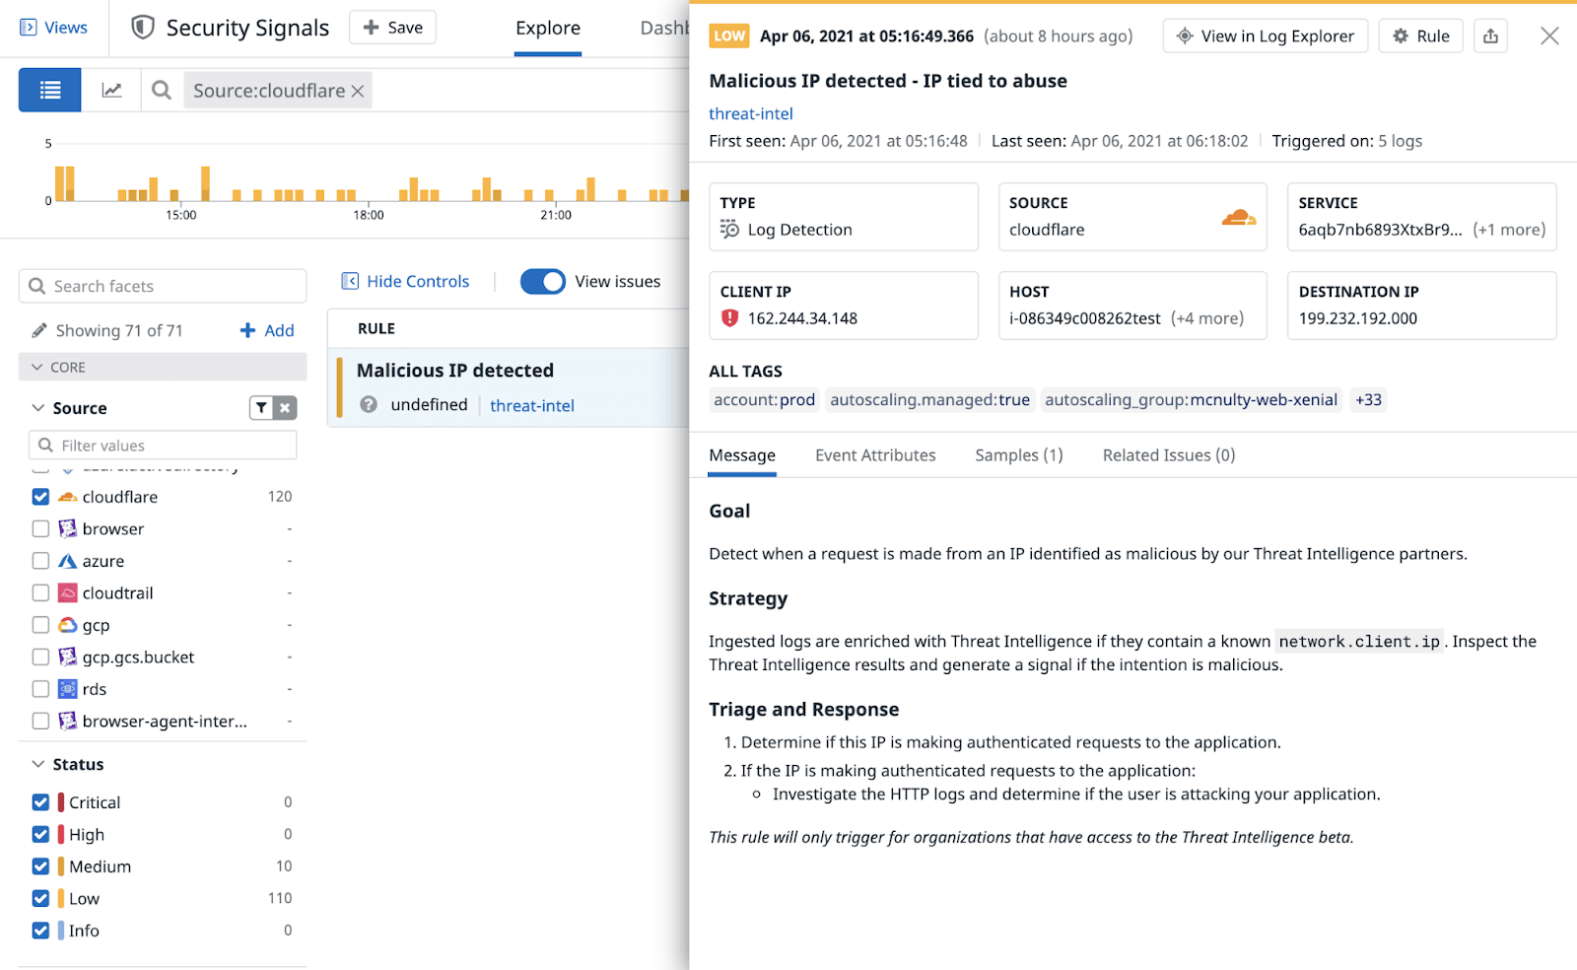Expand the +33 hidden tags
Screen dimensions: 1577x970
pyautogui.click(x=1368, y=400)
